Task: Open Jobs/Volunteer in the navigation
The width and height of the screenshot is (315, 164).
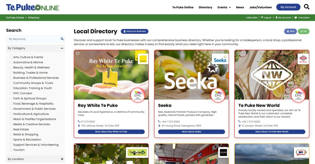Action: 261,7
